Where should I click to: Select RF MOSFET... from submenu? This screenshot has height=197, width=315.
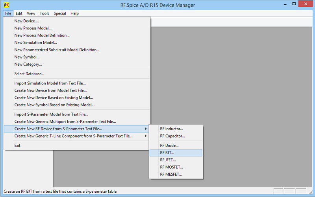(x=176, y=167)
